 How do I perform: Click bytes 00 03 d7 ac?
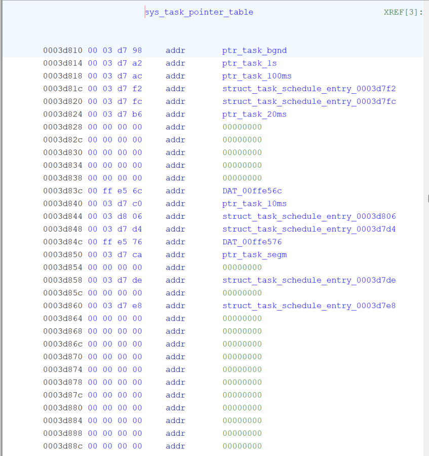point(115,76)
